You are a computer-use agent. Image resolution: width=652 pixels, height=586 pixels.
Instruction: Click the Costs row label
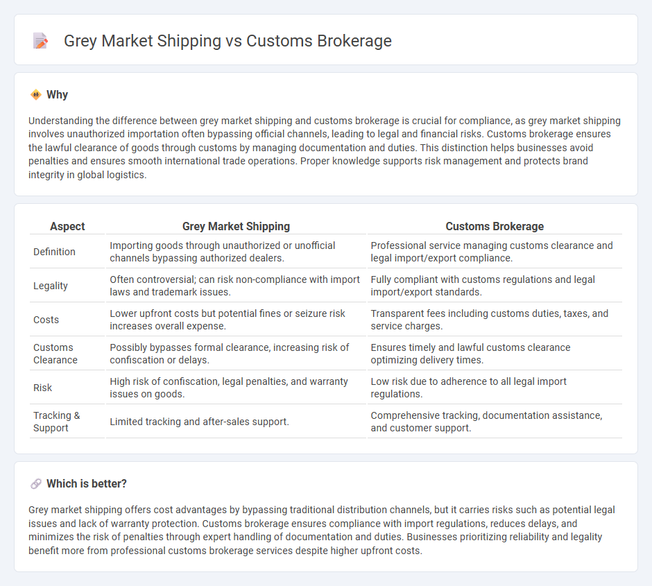[x=46, y=320]
